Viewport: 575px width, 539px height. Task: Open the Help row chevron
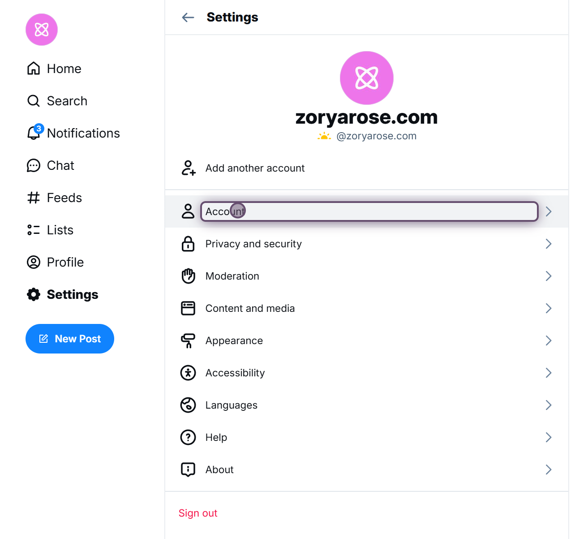point(549,437)
